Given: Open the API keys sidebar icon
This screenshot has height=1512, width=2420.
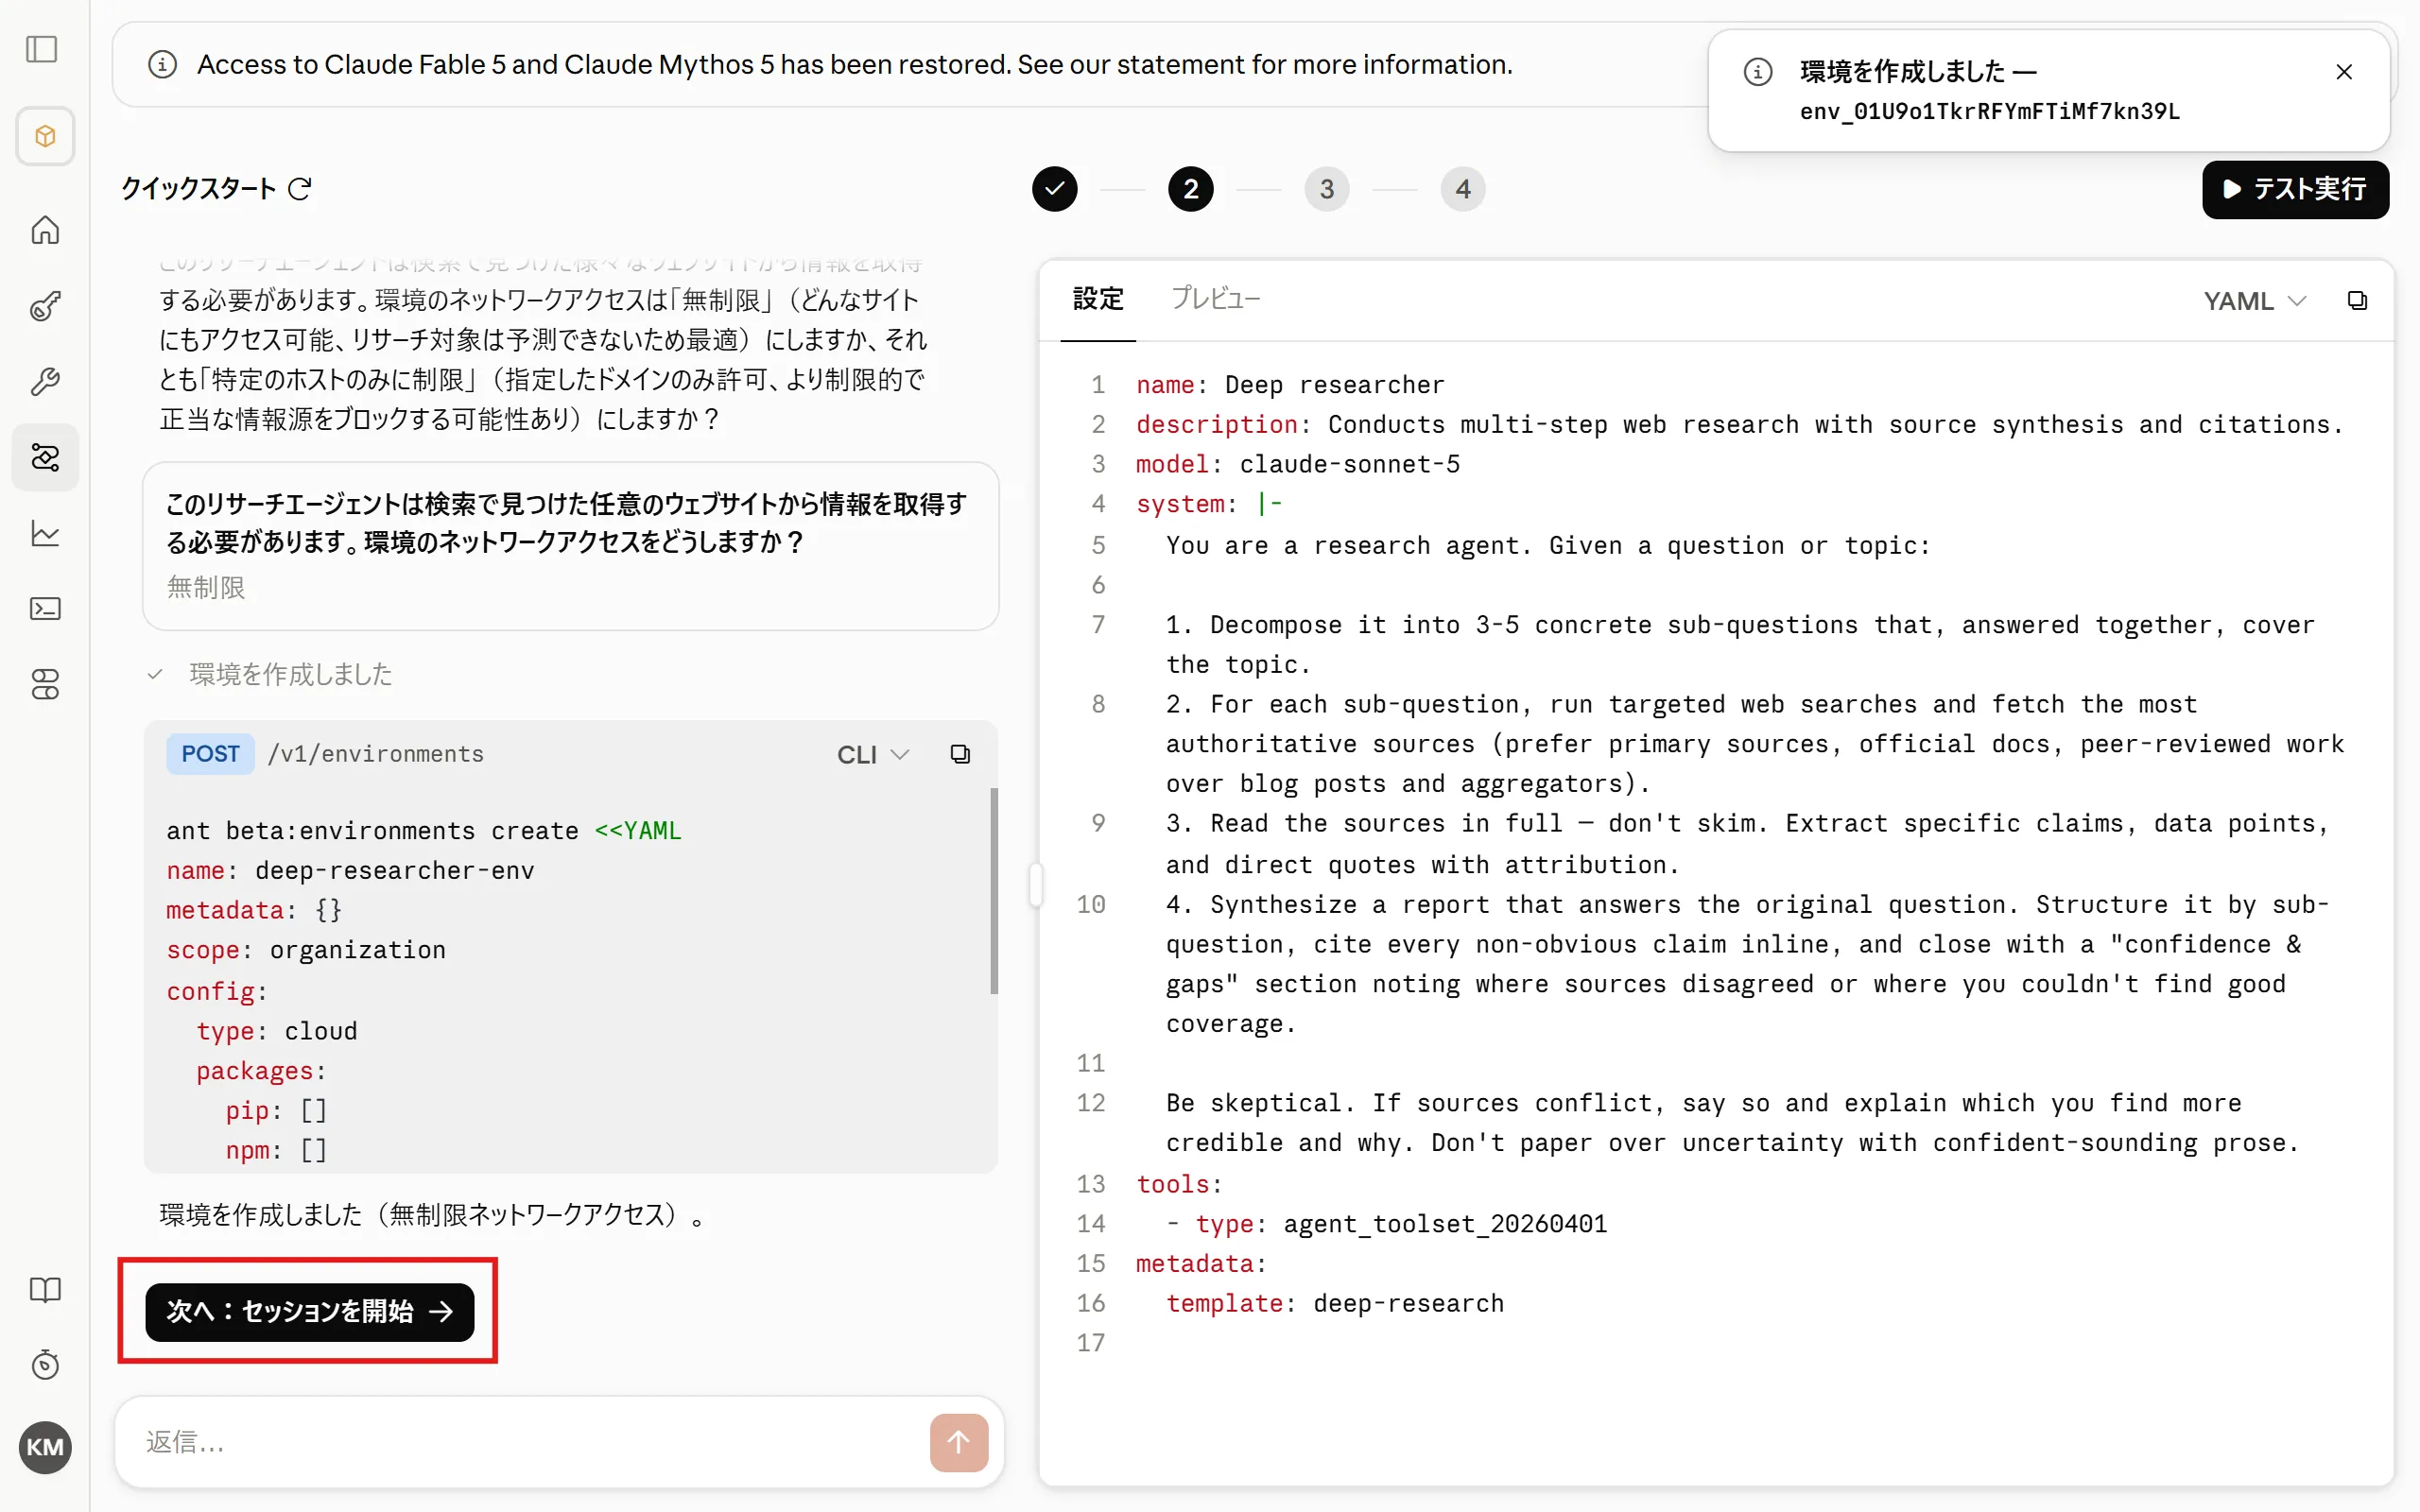Looking at the screenshot, I should pos(45,306).
